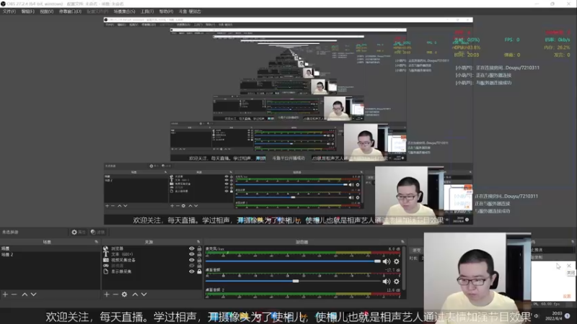Select the first scene 场景
Image resolution: width=577 pixels, height=324 pixels.
point(50,248)
